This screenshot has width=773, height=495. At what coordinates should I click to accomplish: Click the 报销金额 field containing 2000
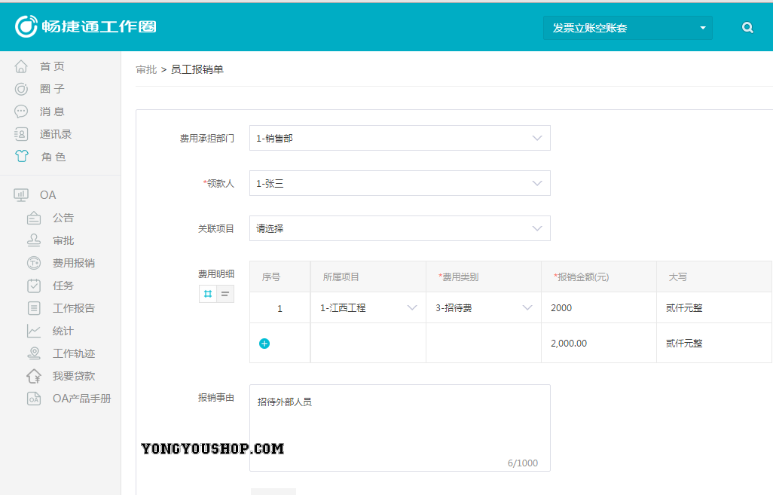coord(599,307)
